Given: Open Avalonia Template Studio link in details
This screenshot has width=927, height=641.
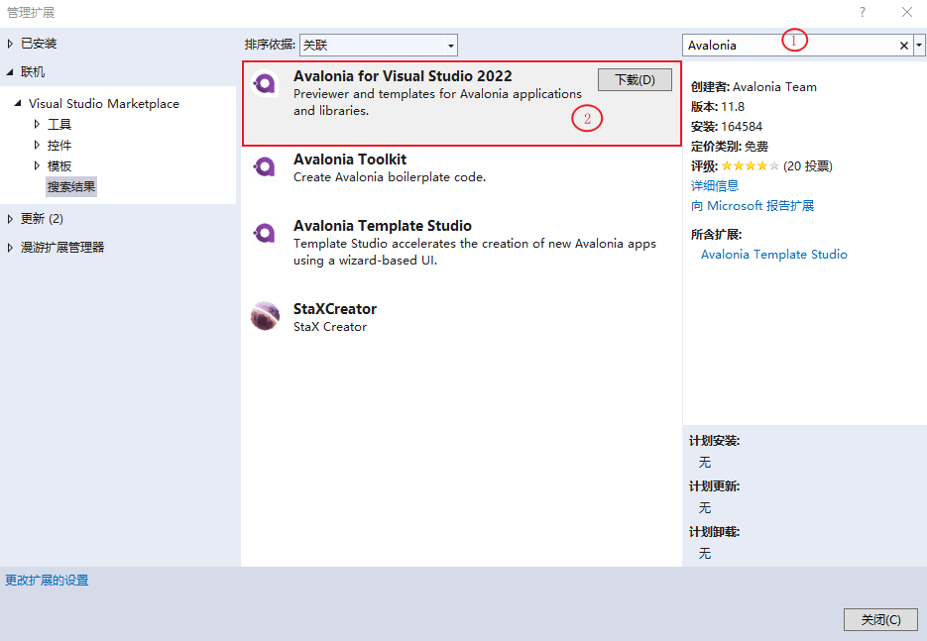Looking at the screenshot, I should 774,255.
